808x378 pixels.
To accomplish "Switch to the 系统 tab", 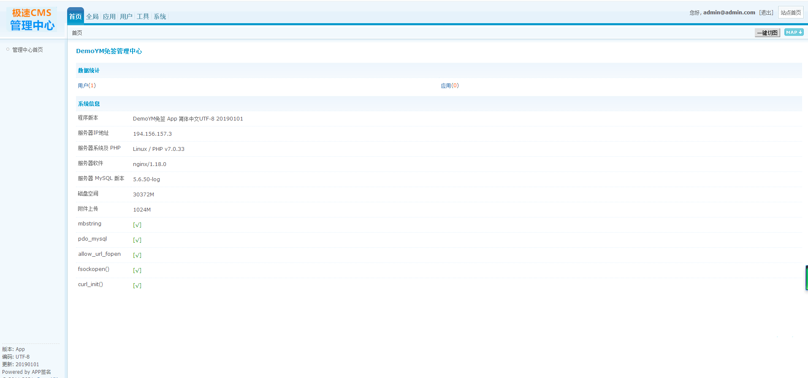I will [160, 16].
